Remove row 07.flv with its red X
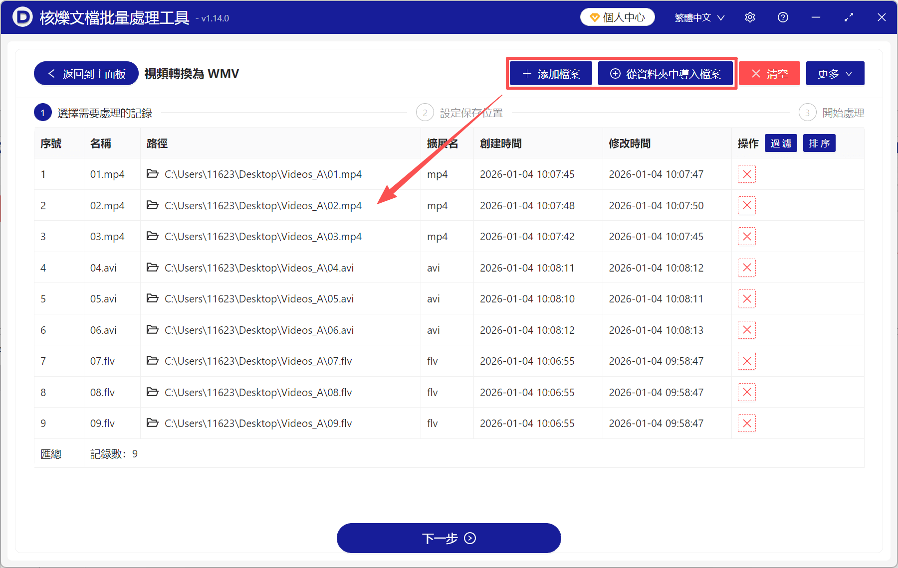898x568 pixels. coord(747,361)
